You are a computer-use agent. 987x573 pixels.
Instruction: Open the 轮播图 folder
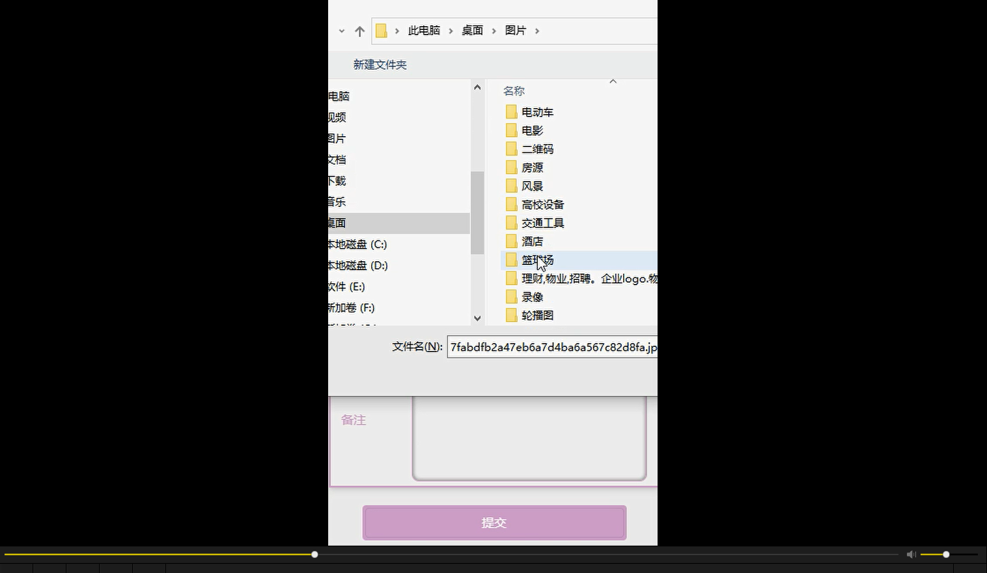coord(538,315)
